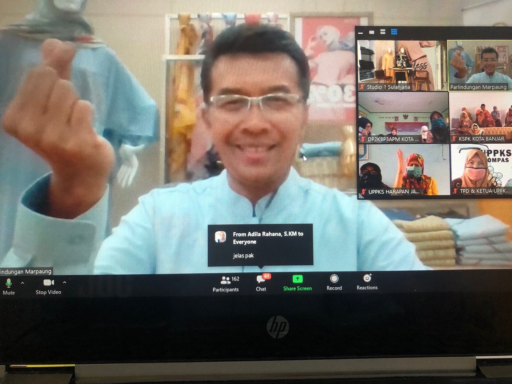
Task: Open the Participants panel
Action: click(x=226, y=284)
